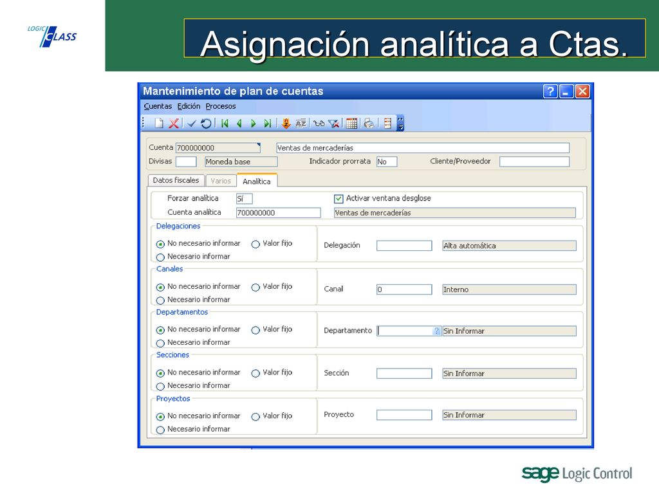Create a new account record icon
Viewport: 659px width, 494px height.
click(x=159, y=123)
